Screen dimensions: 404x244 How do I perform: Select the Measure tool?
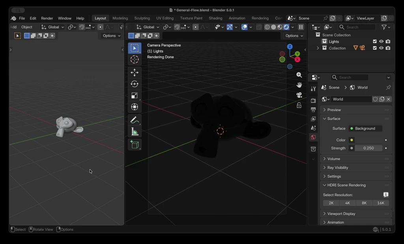tap(135, 131)
